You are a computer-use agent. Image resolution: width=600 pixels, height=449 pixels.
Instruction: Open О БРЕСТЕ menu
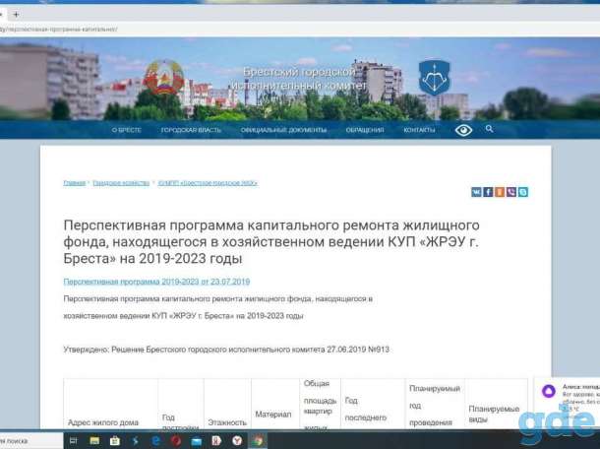(127, 130)
